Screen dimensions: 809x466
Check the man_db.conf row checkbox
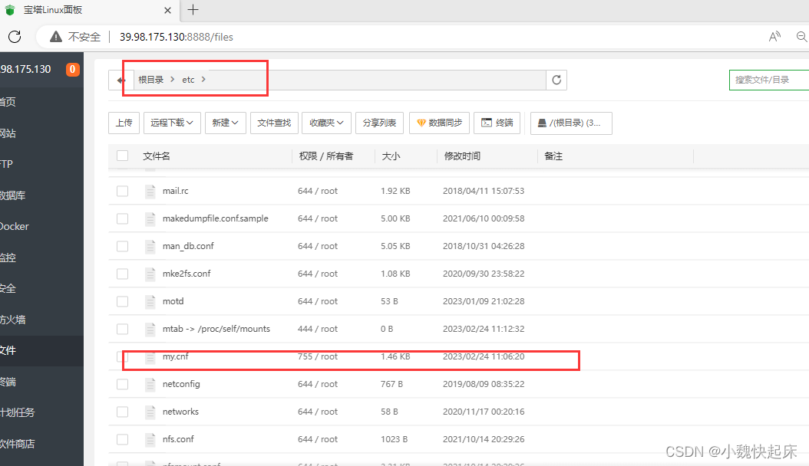(122, 246)
